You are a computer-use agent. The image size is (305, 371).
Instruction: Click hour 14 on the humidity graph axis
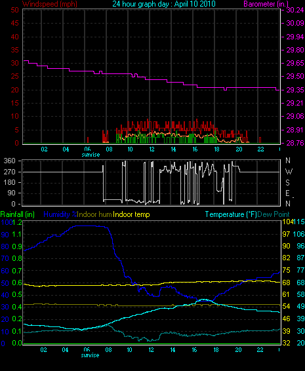[x=173, y=350]
